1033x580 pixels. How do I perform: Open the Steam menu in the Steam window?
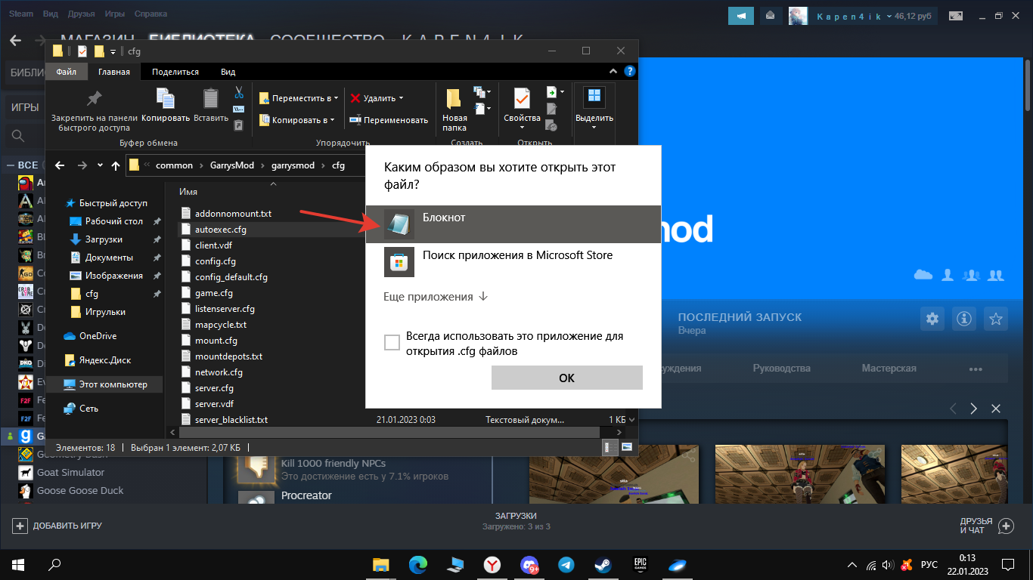[21, 14]
